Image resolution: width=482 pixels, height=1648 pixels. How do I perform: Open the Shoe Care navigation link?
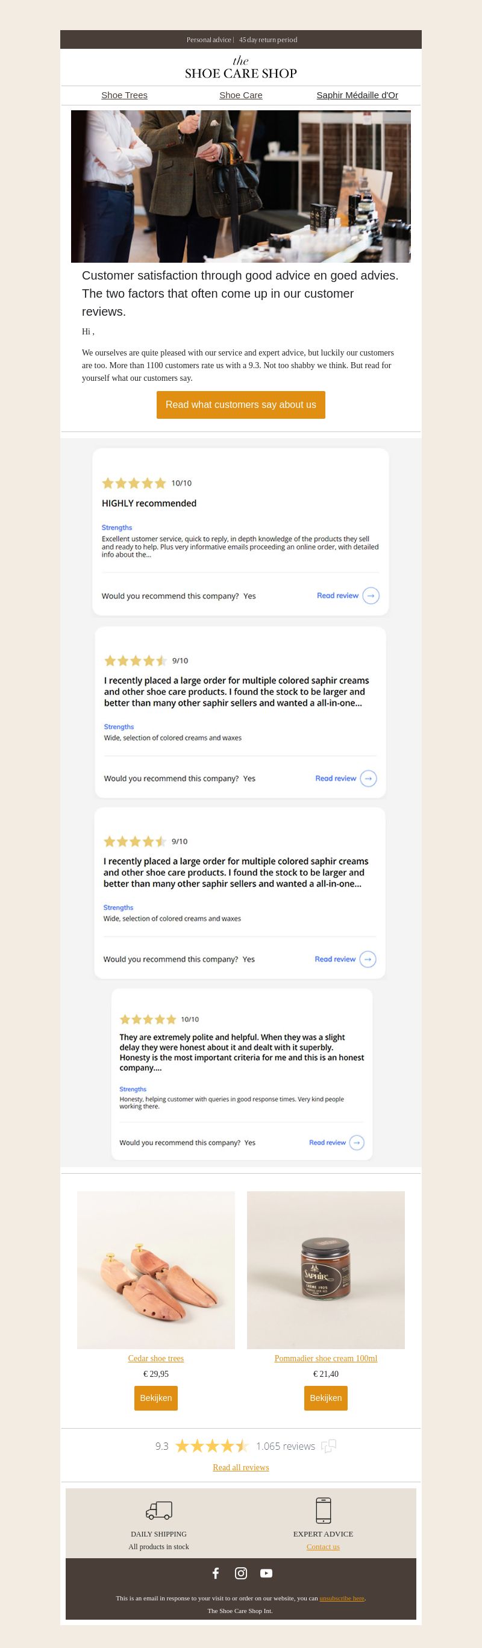coord(240,95)
